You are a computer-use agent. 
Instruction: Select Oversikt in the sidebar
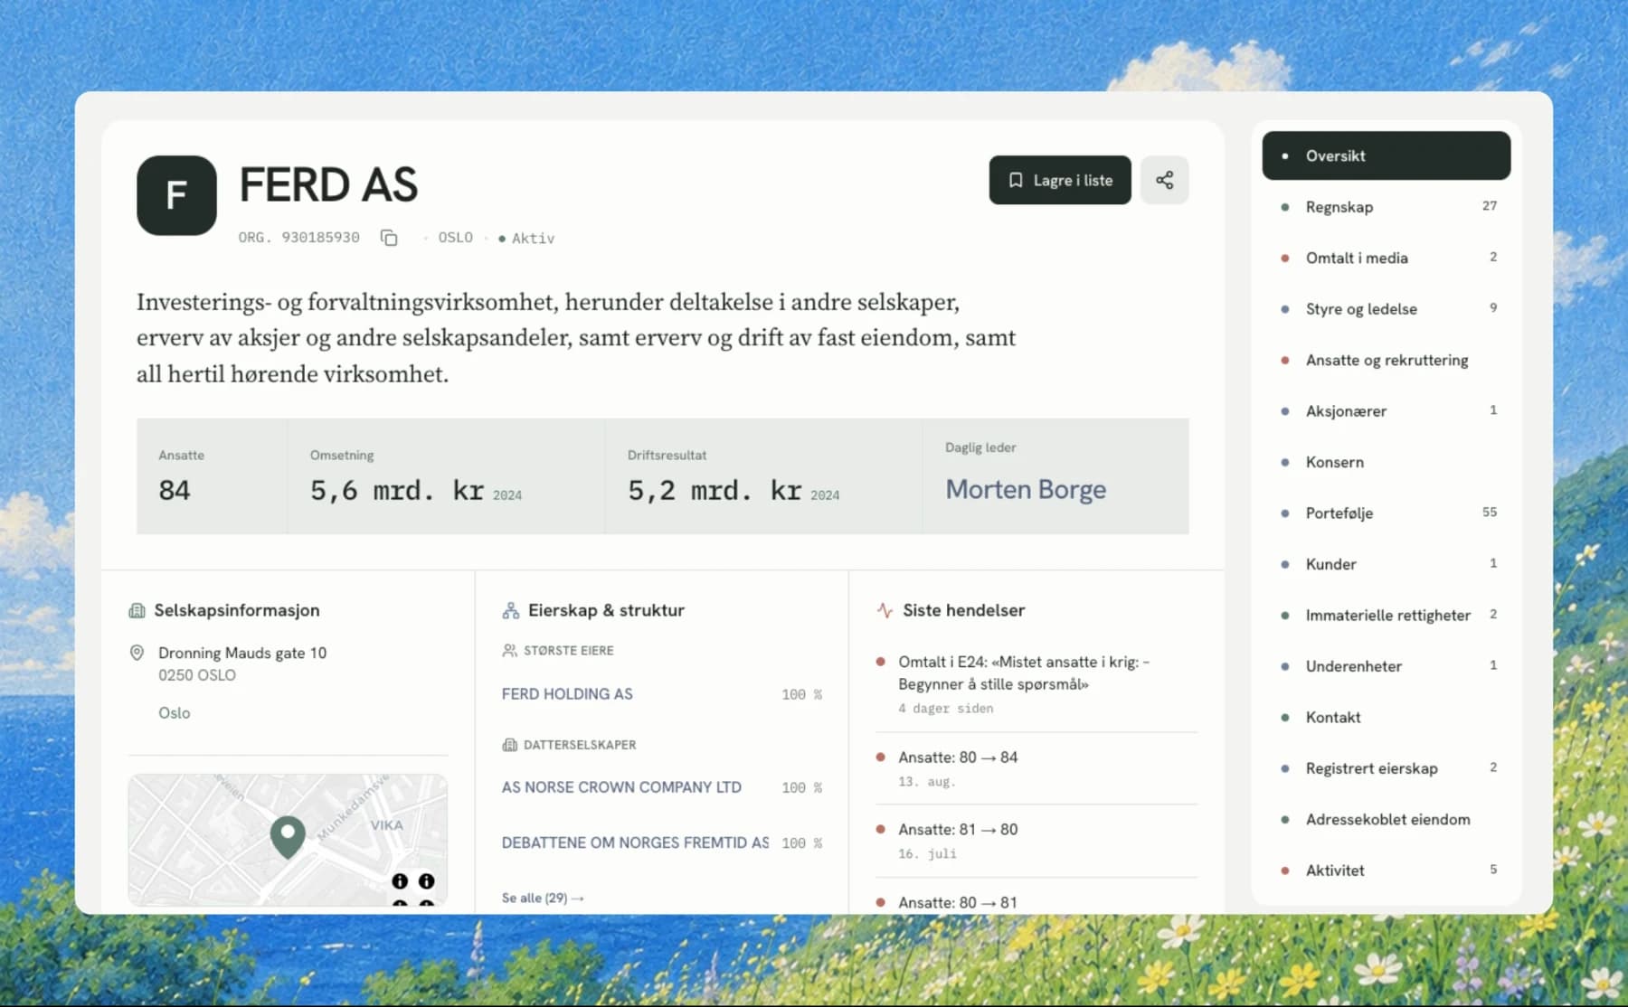tap(1387, 155)
